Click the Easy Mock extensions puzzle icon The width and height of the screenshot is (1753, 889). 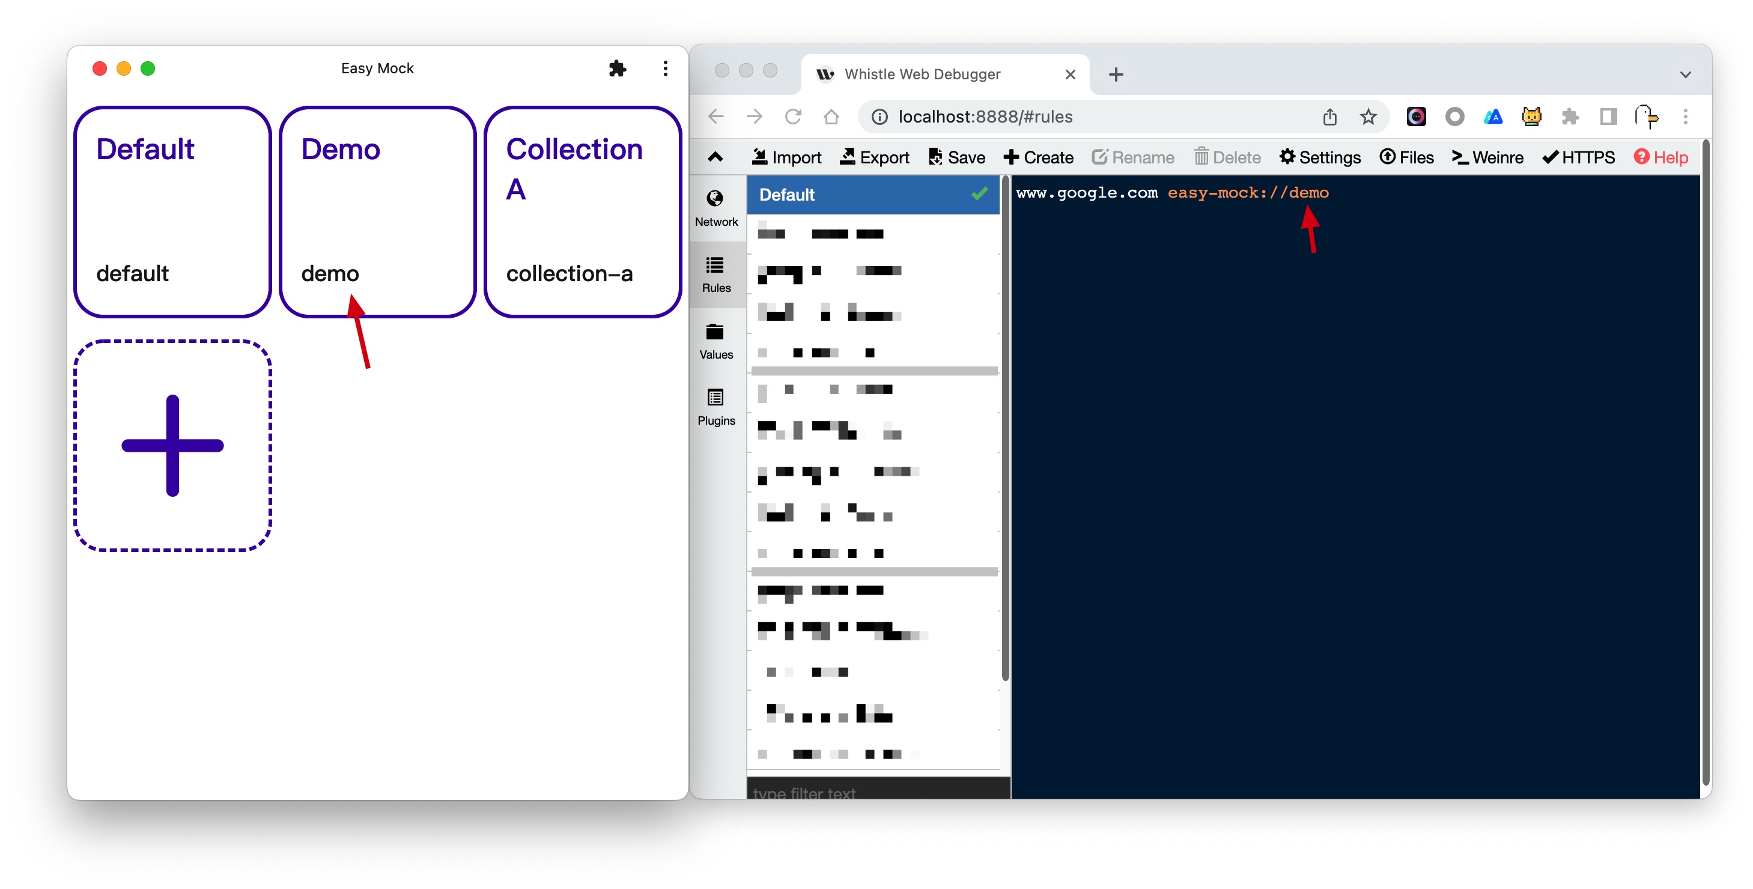click(616, 68)
